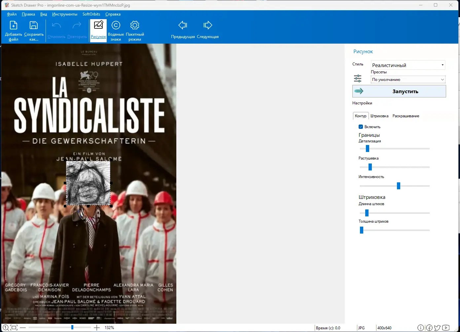Open the Вид menu
The height and width of the screenshot is (332, 460).
point(44,14)
